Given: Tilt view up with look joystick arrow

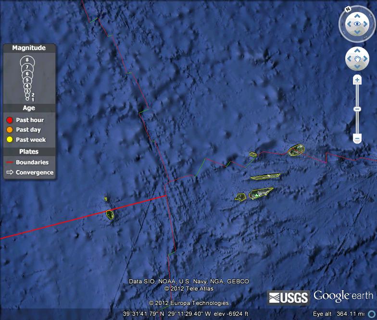Looking at the screenshot, I should pos(357,16).
